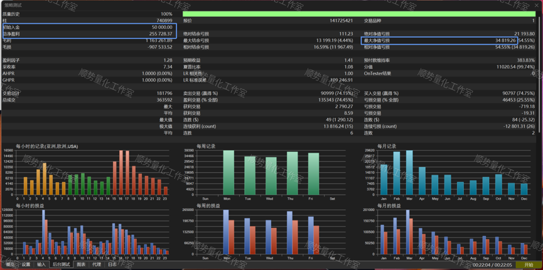The height and width of the screenshot is (270, 543).
Task: Select the 毛利 value 1 163 261.89
Action: 159,40
